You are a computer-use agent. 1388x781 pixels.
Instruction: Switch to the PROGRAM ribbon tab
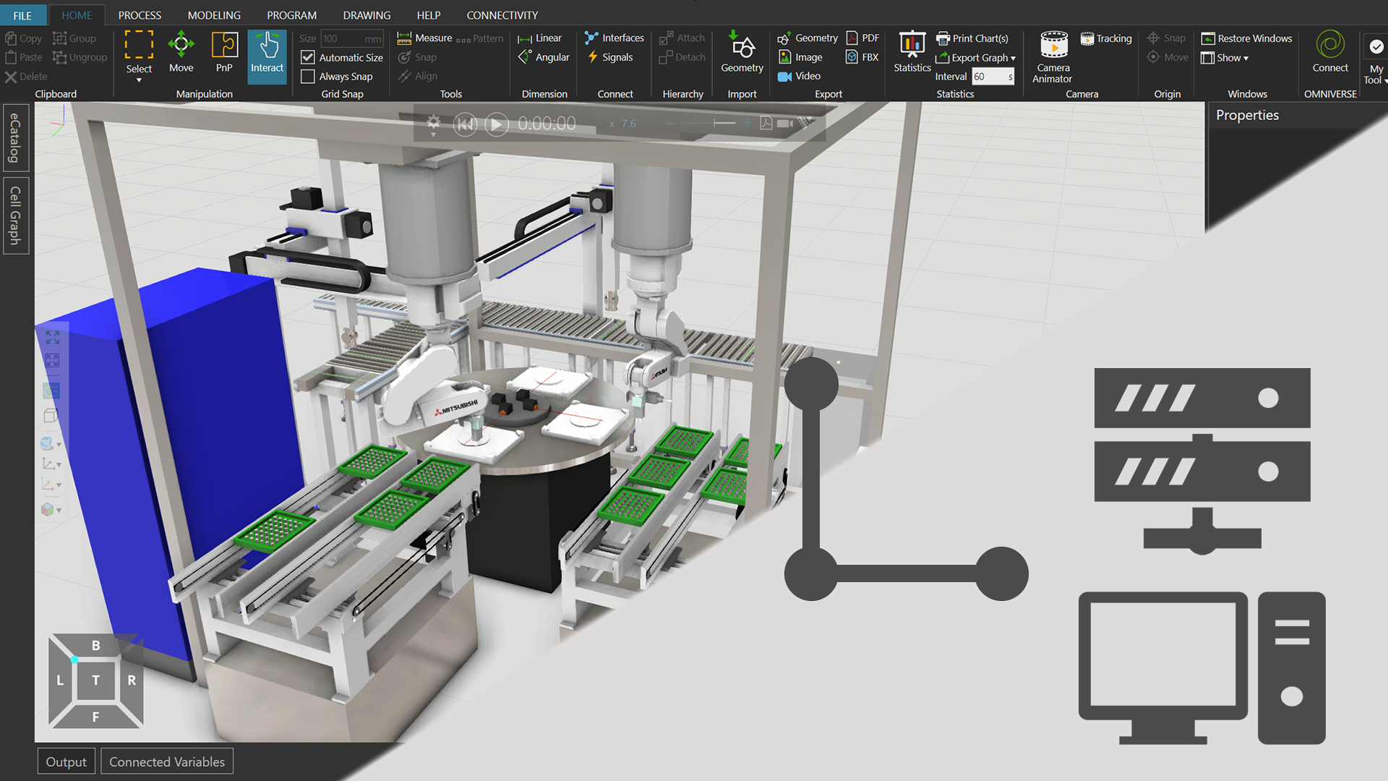[291, 14]
